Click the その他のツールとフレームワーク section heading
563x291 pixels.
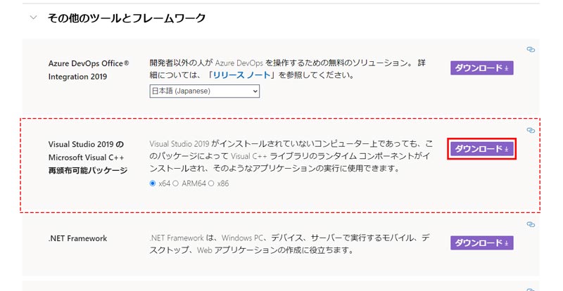(x=126, y=18)
